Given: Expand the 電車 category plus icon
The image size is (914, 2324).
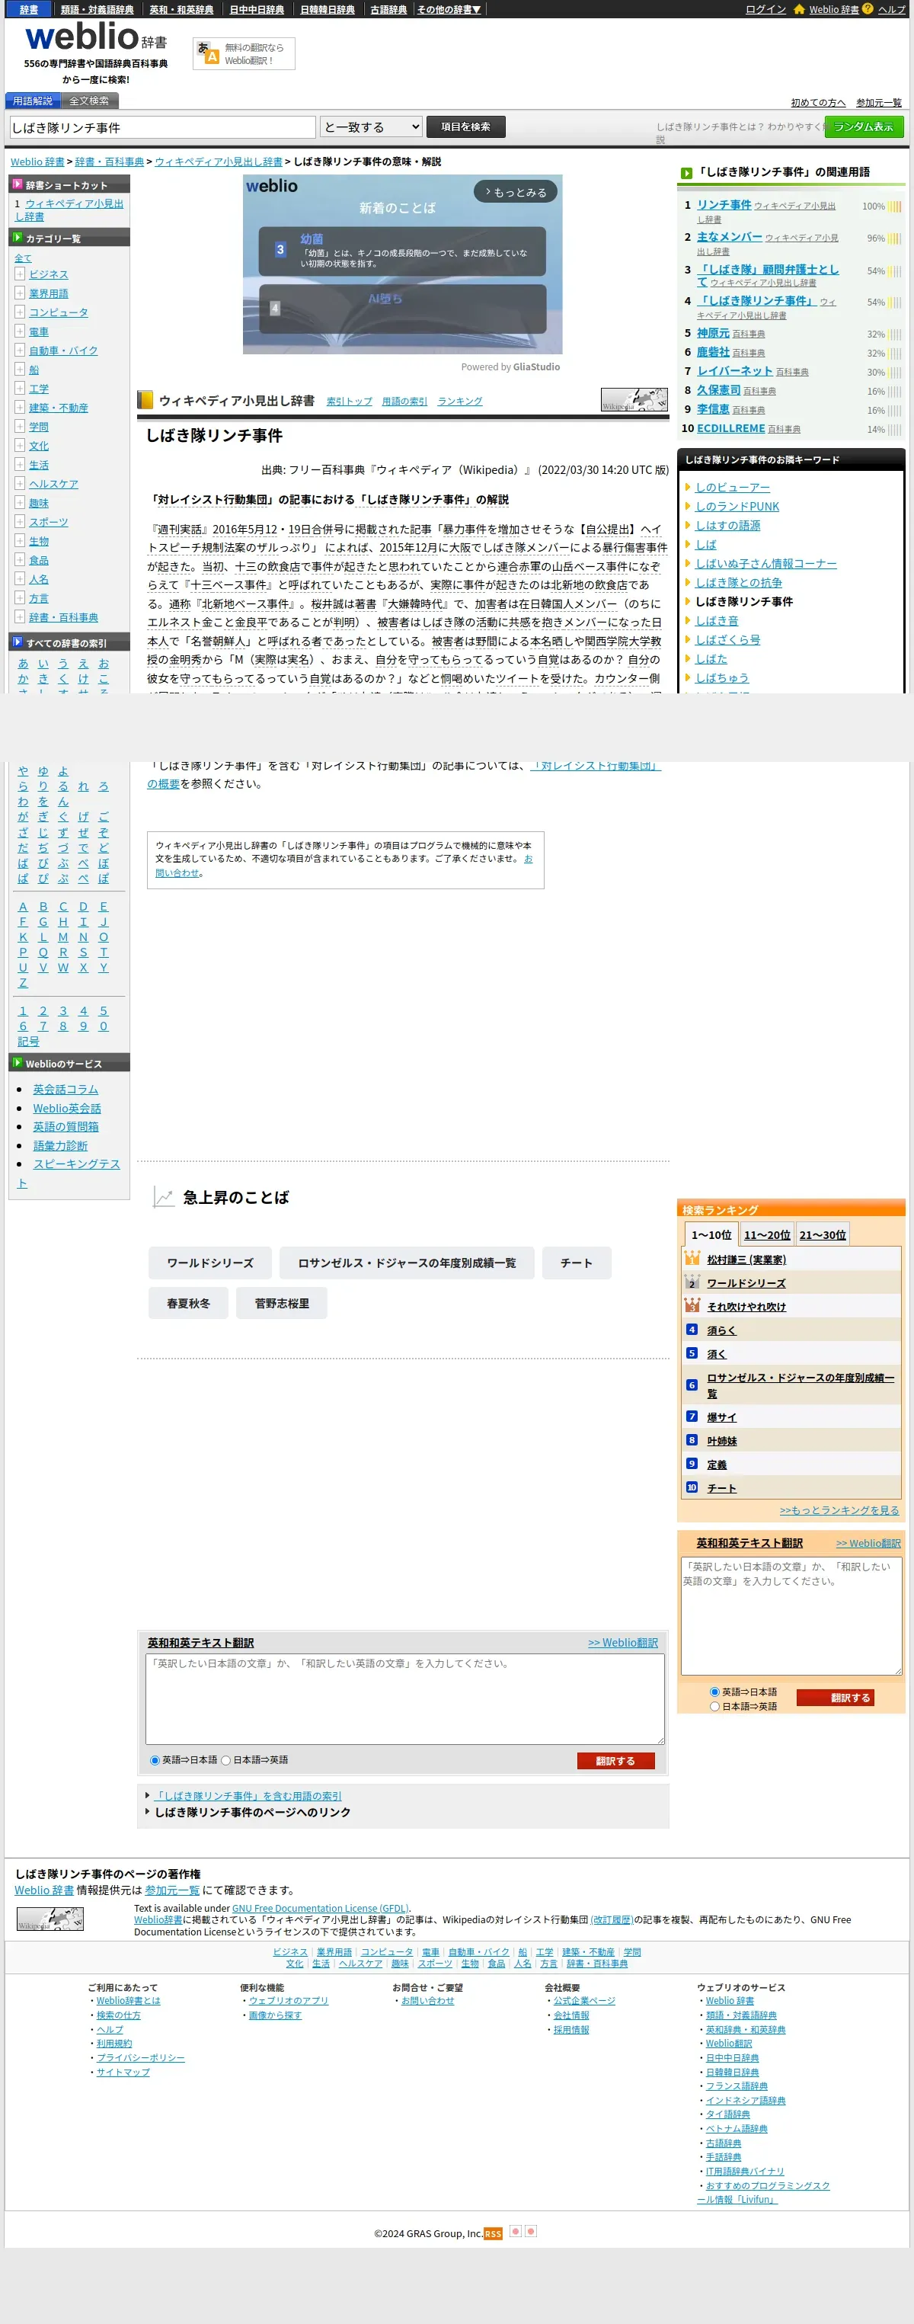Looking at the screenshot, I should coord(20,330).
